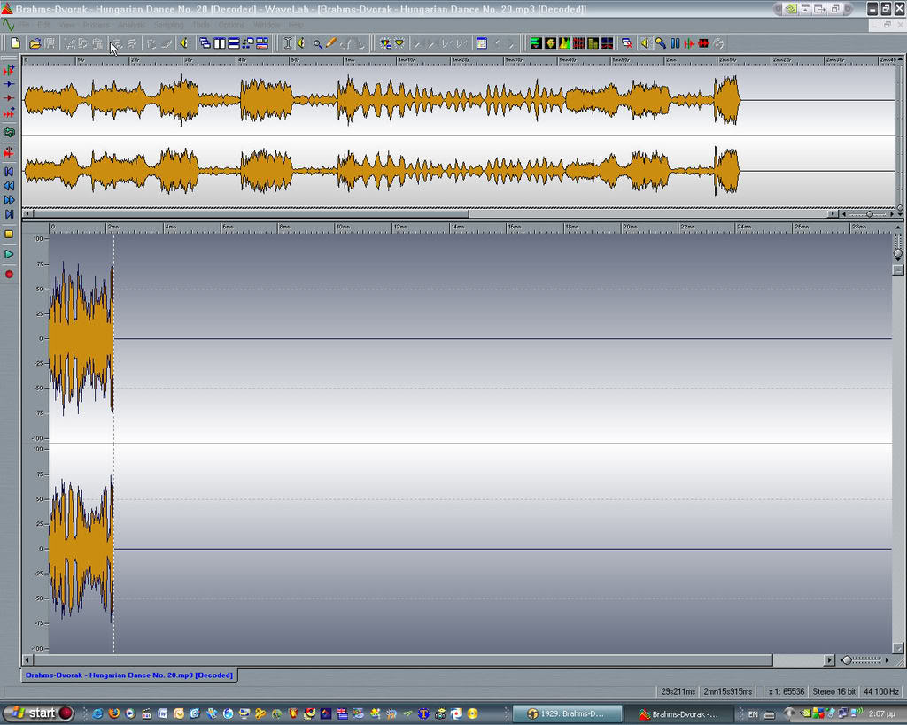Open the Windows Start menu
Image resolution: width=907 pixels, height=725 pixels.
pos(35,713)
